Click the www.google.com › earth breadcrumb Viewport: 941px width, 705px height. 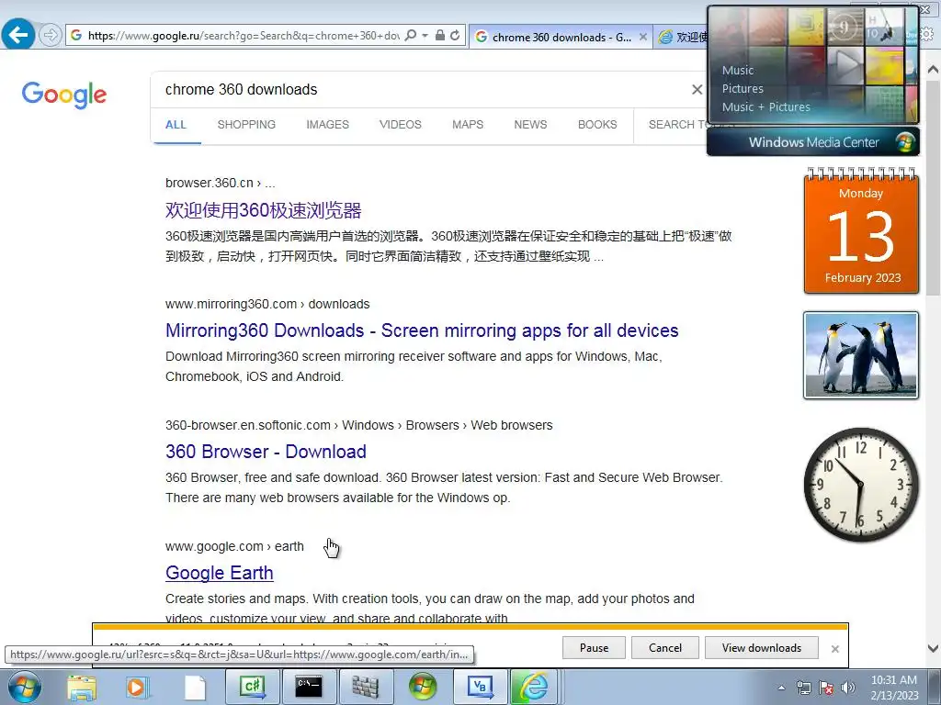click(x=234, y=546)
